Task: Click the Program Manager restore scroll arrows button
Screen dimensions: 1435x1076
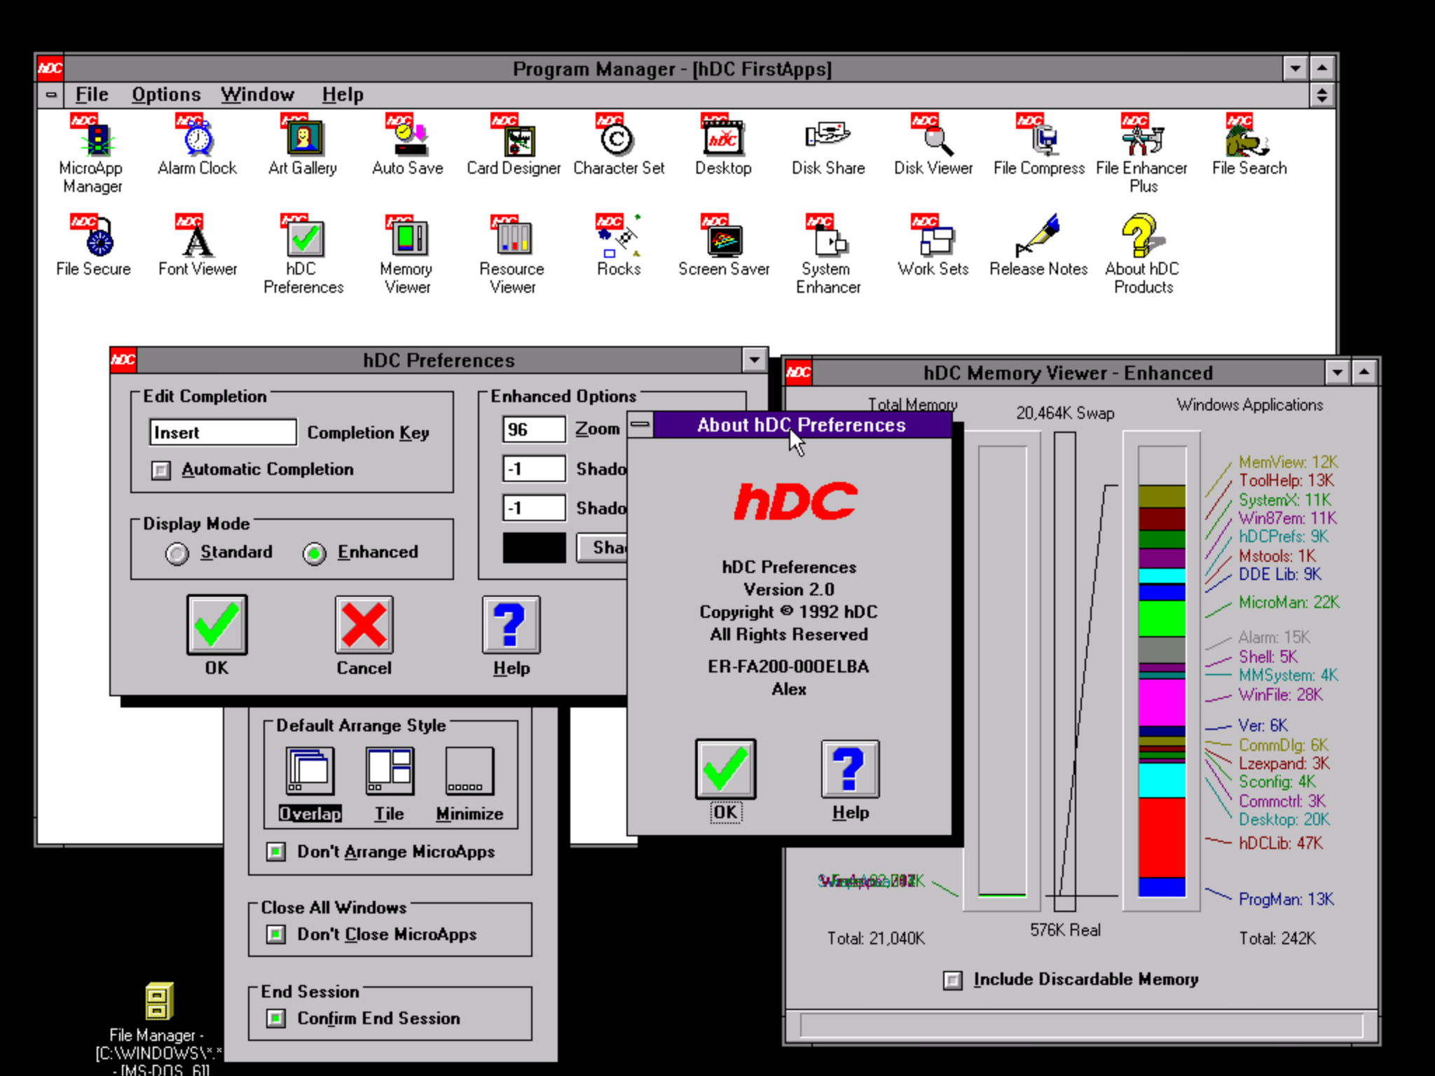Action: pos(1321,95)
